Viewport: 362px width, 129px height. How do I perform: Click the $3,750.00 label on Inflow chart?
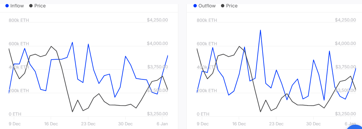click(x=157, y=67)
